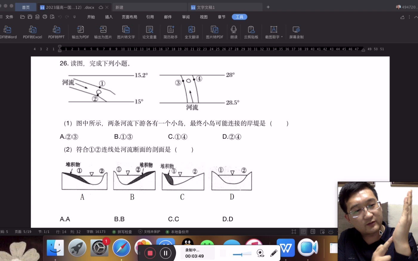Click the print icon in quick access bar
Viewport: 418px width, 261px height.
pos(45,17)
